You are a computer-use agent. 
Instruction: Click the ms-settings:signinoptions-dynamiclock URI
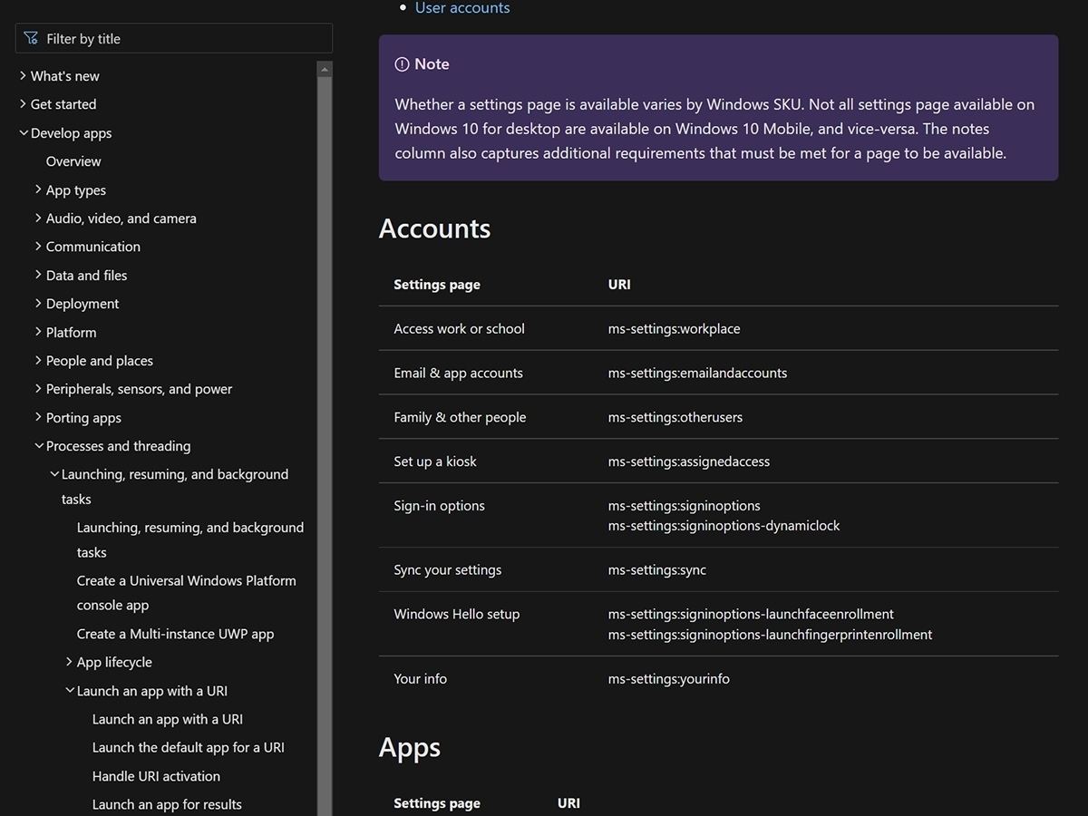click(724, 526)
